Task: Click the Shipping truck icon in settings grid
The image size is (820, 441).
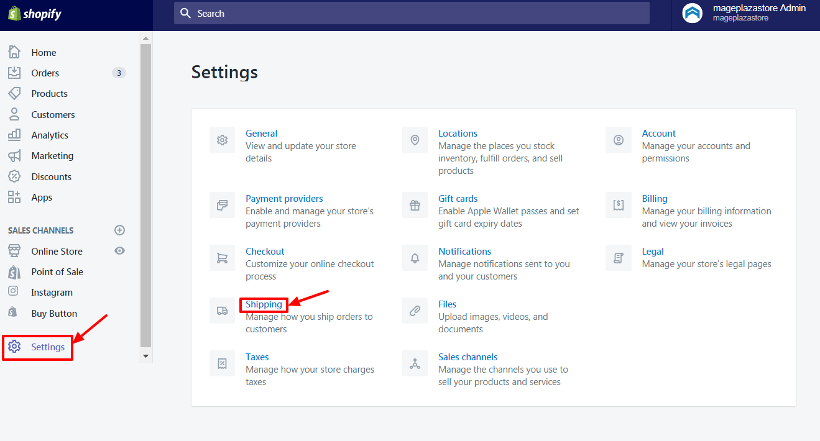Action: (222, 310)
